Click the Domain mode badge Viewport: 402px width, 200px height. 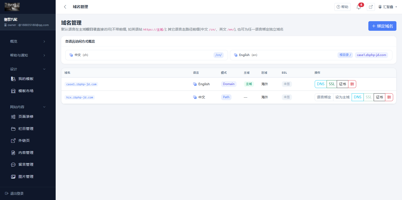229,84
